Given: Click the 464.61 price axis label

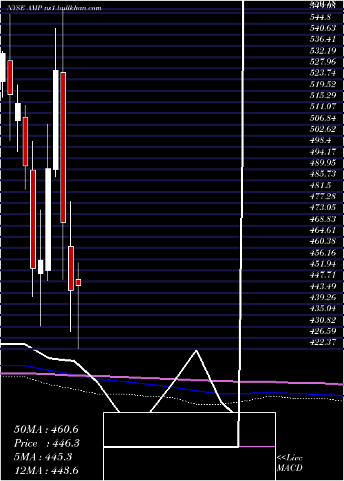Looking at the screenshot, I should [x=323, y=230].
